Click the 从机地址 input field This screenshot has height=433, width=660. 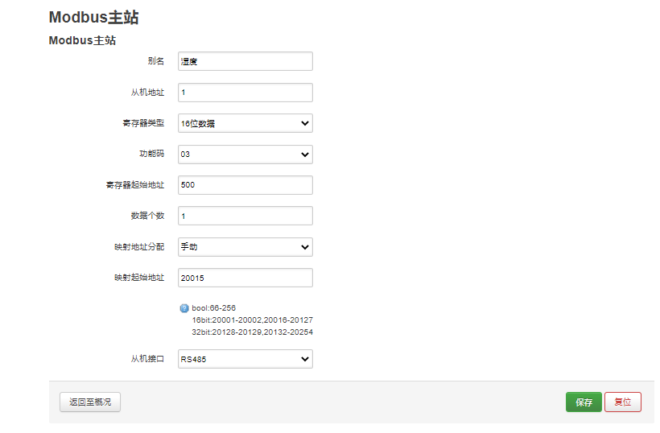245,93
